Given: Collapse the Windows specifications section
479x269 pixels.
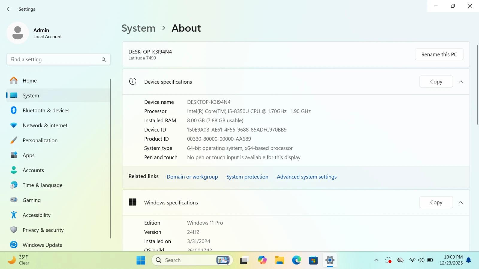Looking at the screenshot, I should (x=460, y=202).
